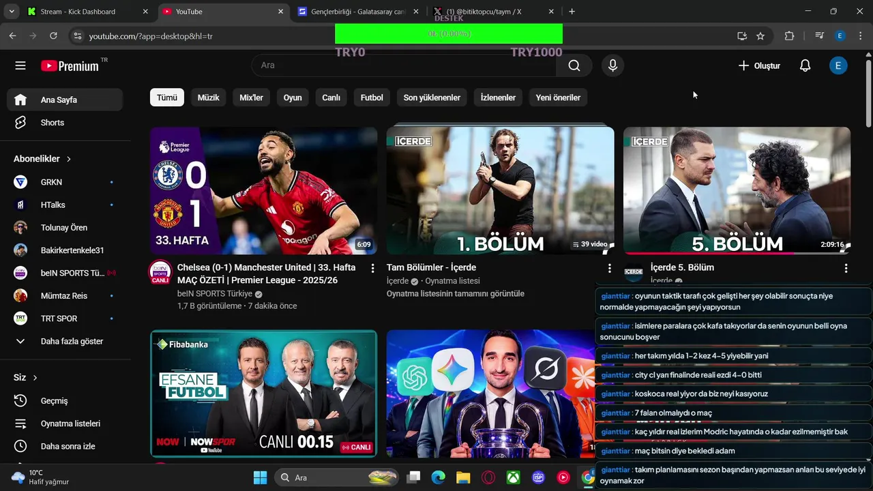Click the Oluştur create button
873x491 pixels.
759,65
